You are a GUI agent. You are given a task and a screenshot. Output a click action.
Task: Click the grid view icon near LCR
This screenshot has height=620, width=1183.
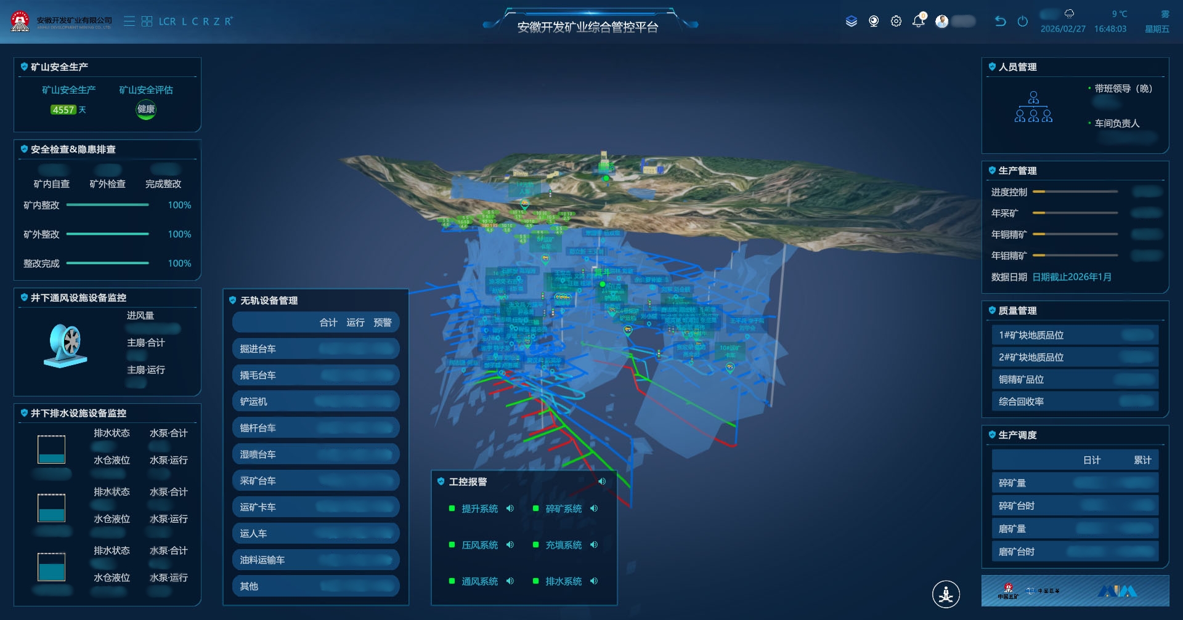[x=147, y=22]
